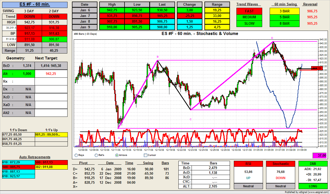Click the Stochastic indicator header
The image size is (330, 194).
(281, 164)
